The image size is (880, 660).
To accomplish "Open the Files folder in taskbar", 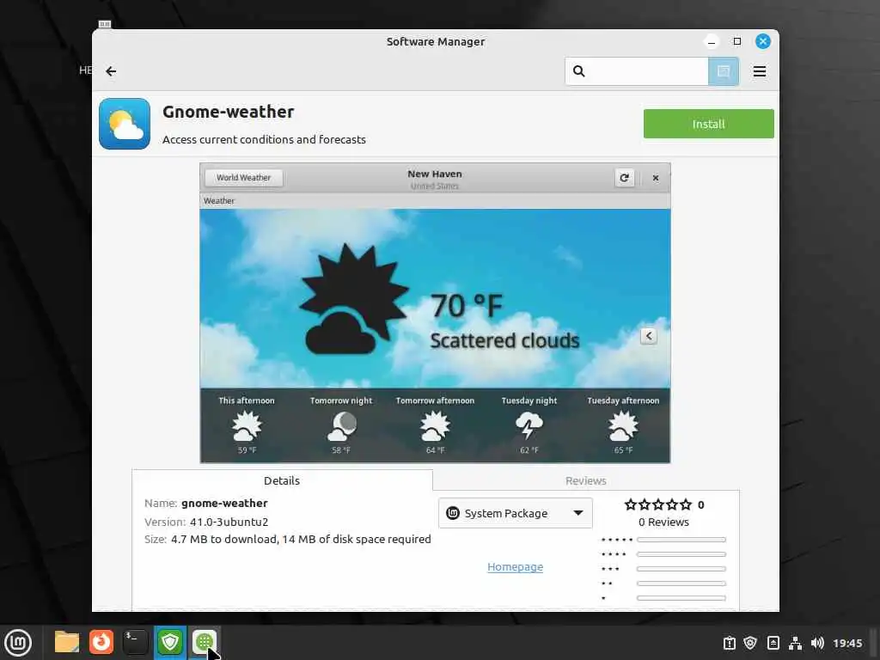I will 67,642.
